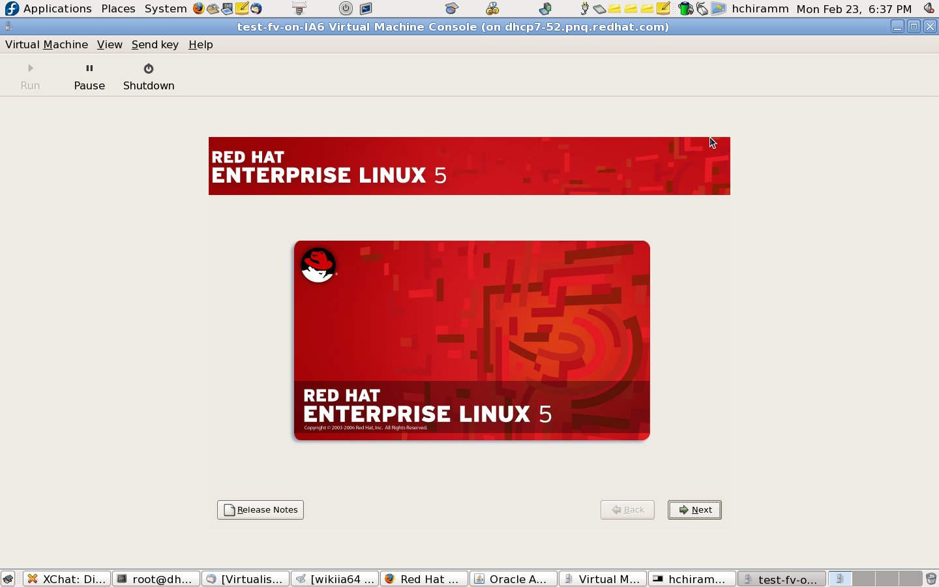The image size is (939, 587).
Task: Click the network monitor icon near username
Action: coord(718,8)
